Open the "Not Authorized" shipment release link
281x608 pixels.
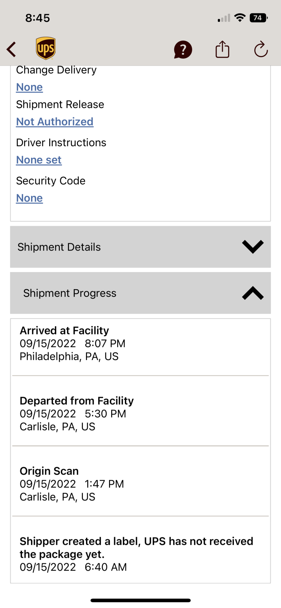tap(55, 122)
